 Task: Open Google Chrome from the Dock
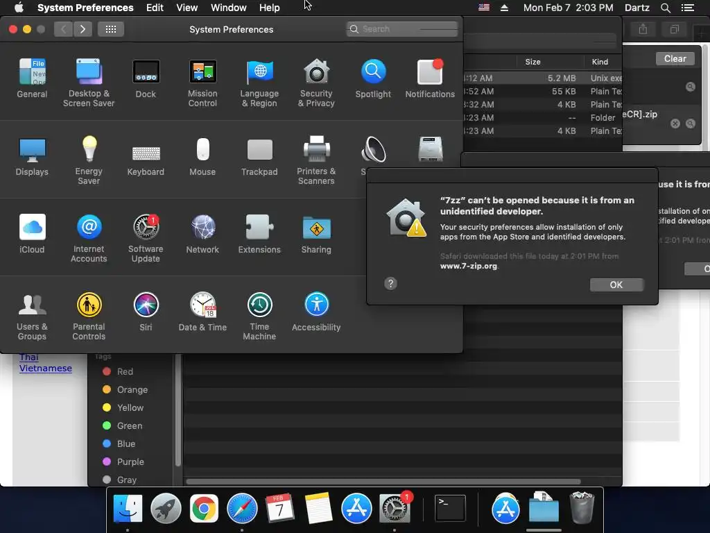[x=204, y=509]
